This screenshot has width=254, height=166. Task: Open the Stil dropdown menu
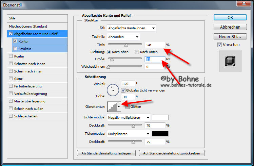coord(131,28)
